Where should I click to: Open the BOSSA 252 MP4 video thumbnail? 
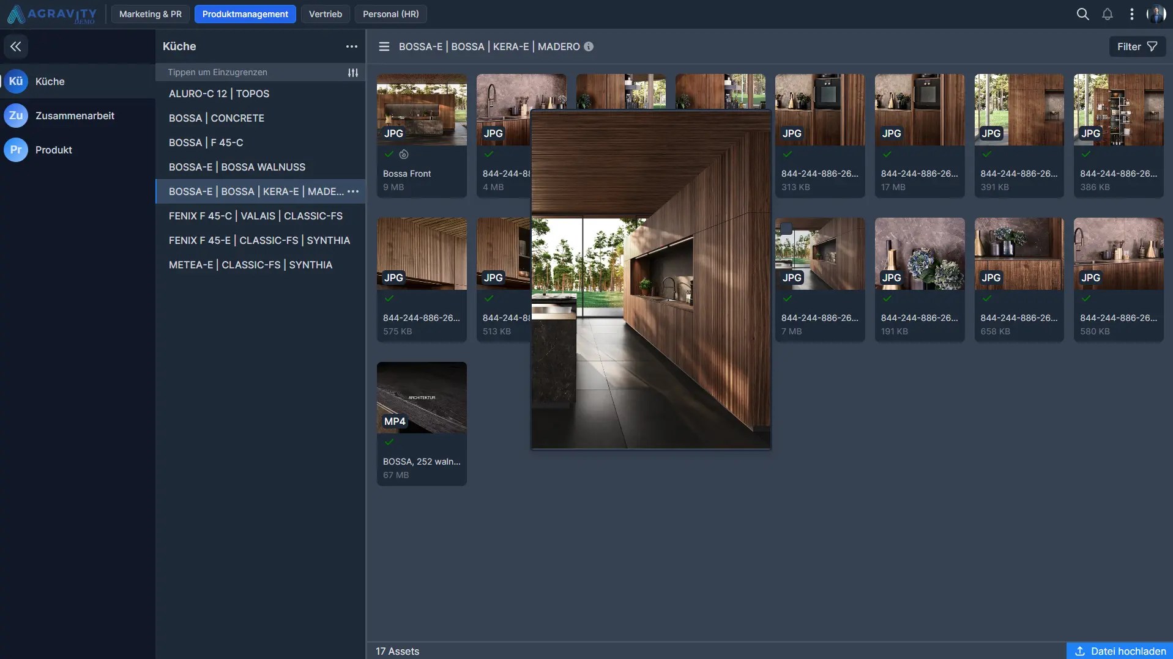point(421,397)
